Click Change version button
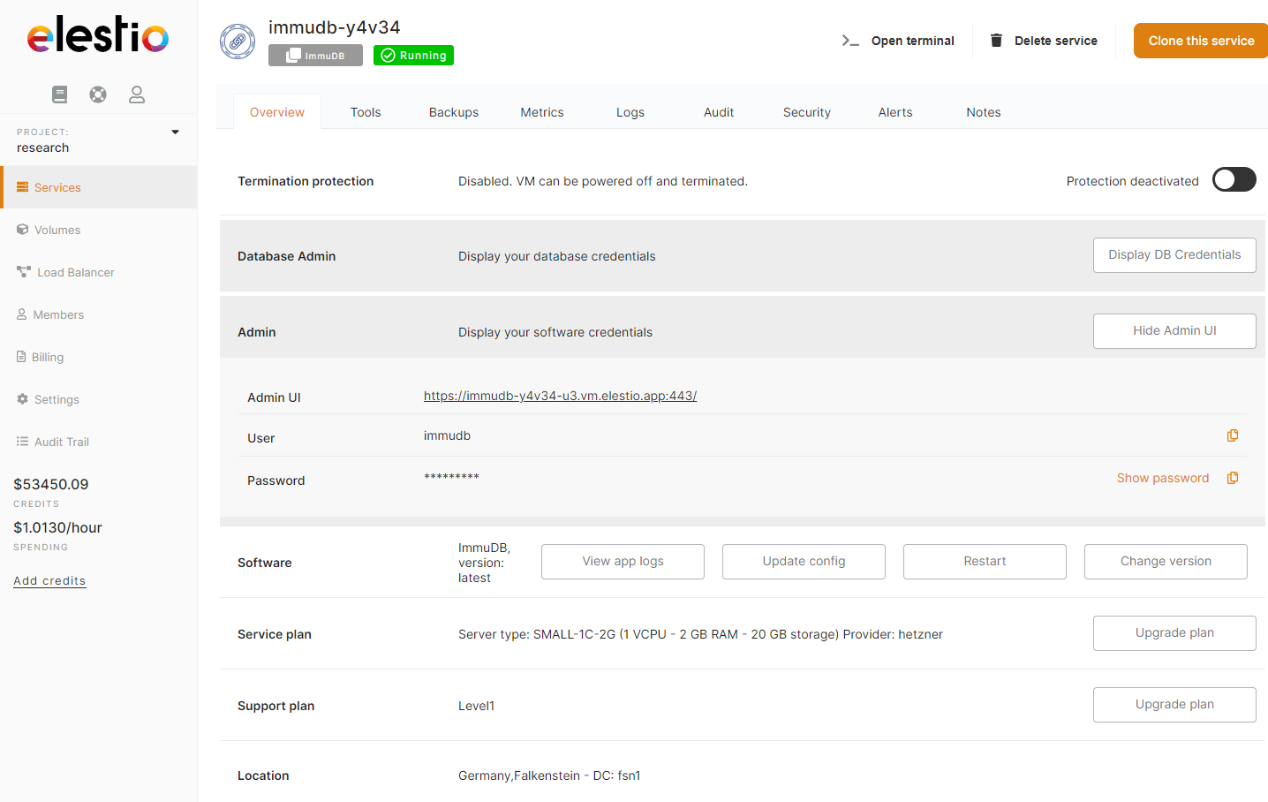Screen dimensions: 1268x802 pos(1166,562)
